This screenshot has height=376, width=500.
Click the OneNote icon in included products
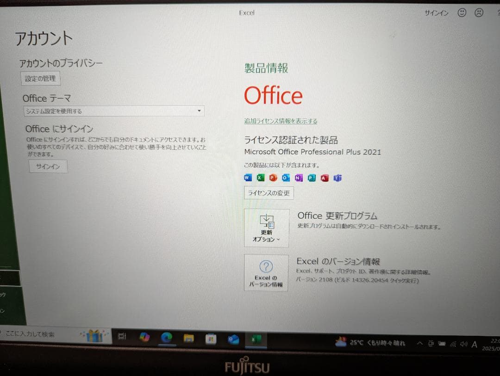[x=299, y=178]
